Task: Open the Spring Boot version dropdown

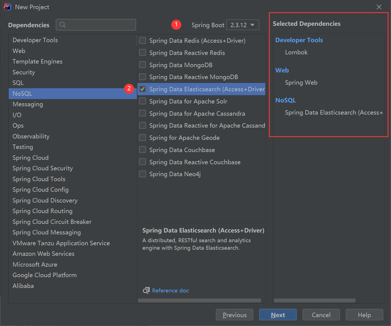Action: (242, 25)
